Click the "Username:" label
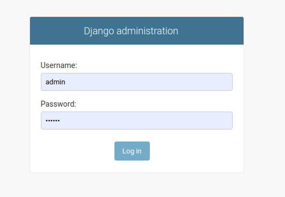 [x=59, y=65]
